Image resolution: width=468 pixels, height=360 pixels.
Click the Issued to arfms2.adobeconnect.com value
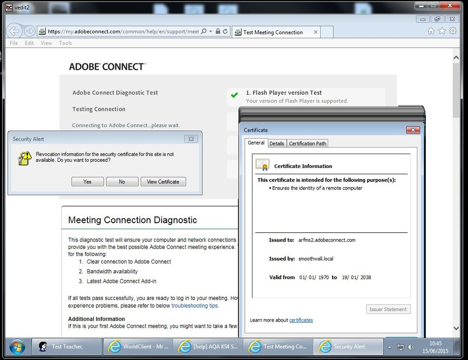pyautogui.click(x=327, y=240)
